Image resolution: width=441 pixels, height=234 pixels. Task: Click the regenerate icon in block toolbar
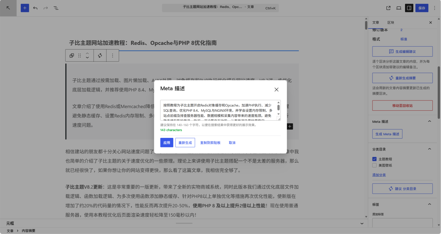[100, 56]
